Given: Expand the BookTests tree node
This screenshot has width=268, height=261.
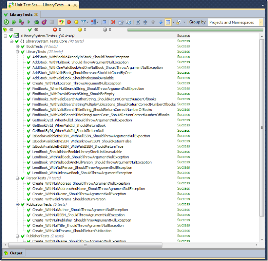Looking at the screenshot, I should click(x=17, y=47).
